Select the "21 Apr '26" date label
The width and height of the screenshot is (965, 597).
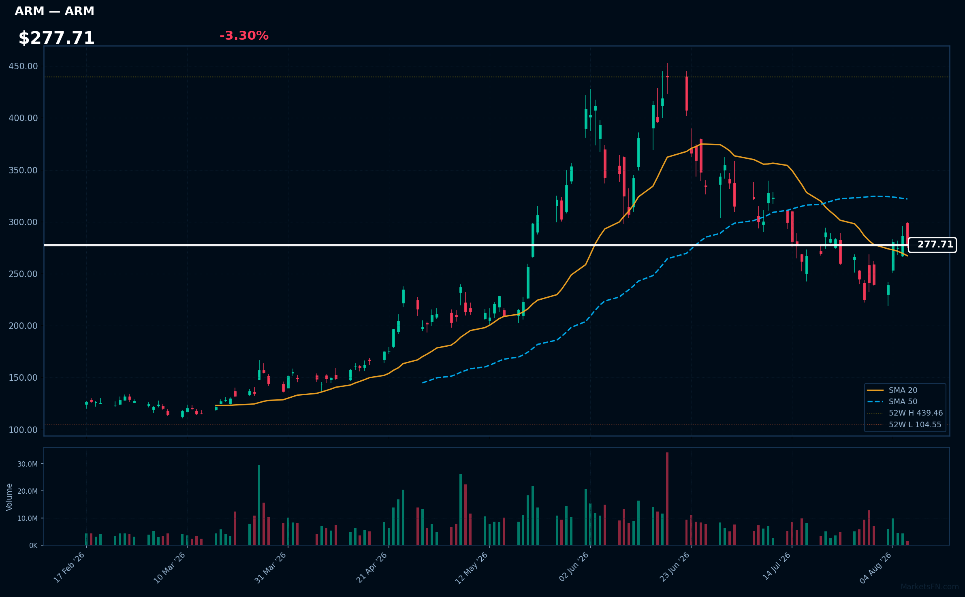coord(372,567)
